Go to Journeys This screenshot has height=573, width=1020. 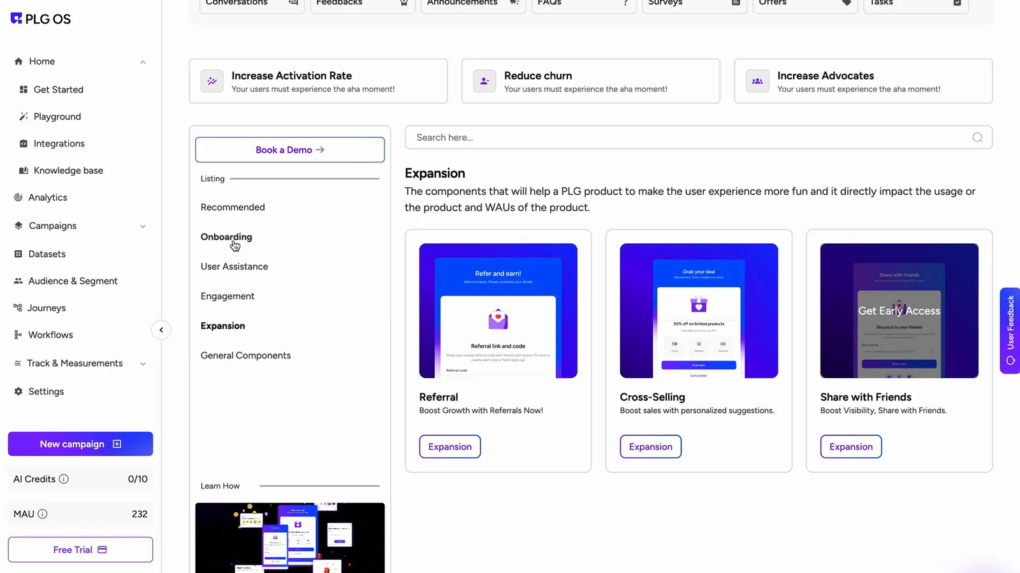tap(47, 308)
